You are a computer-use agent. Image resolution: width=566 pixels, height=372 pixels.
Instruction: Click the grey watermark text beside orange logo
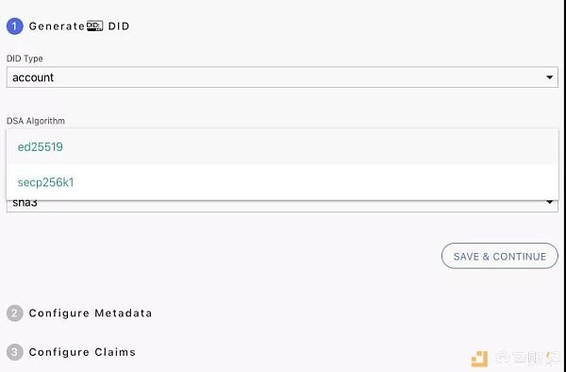[527, 358]
